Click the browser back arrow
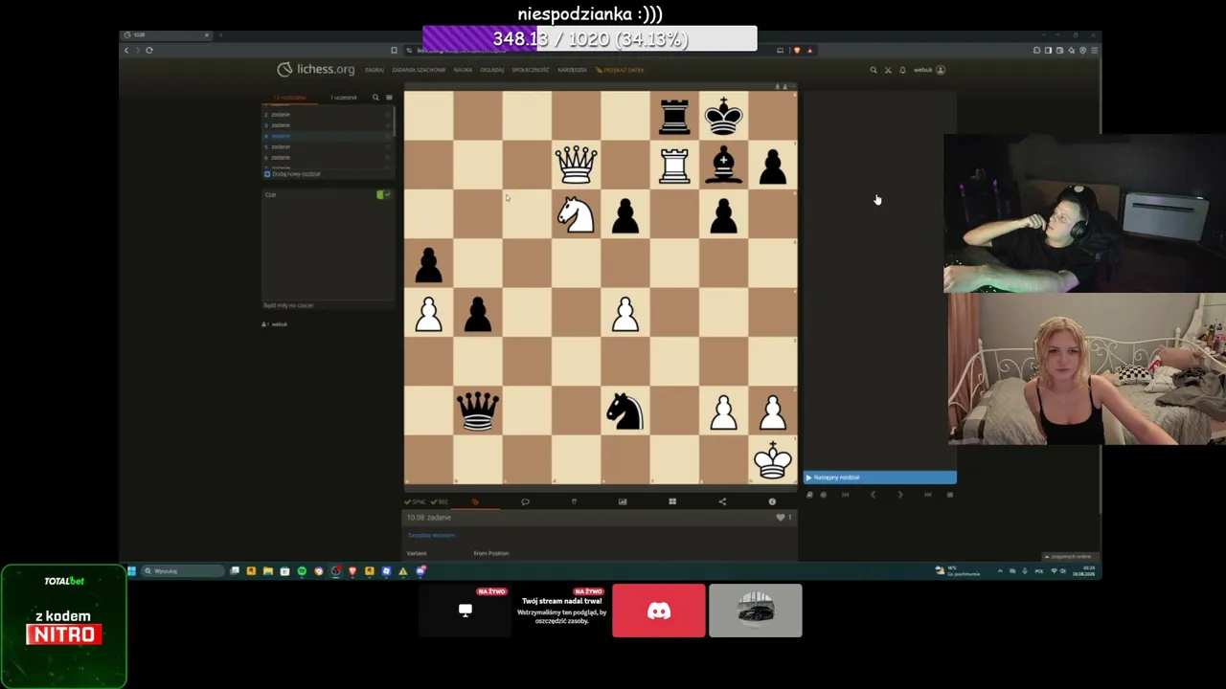 [x=126, y=50]
